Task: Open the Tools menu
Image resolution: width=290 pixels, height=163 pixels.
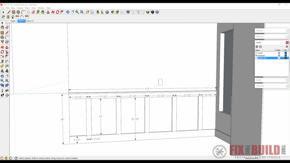Action: tap(34, 8)
